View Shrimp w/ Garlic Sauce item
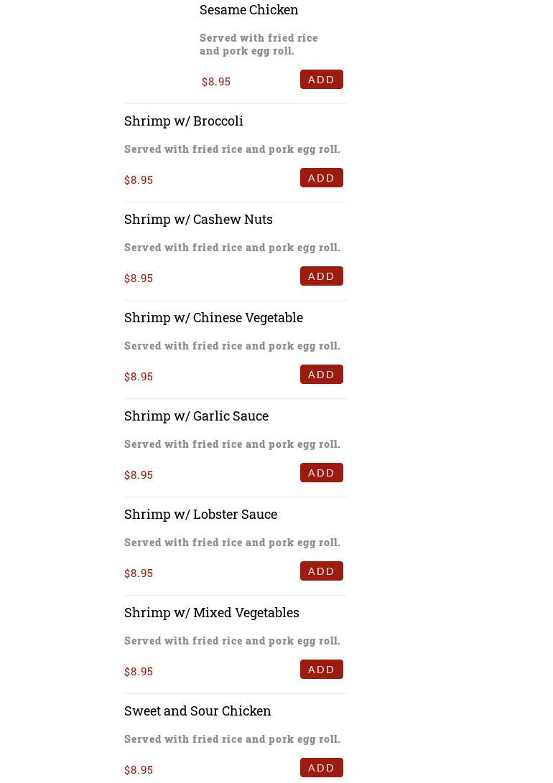This screenshot has height=783, width=553. [196, 416]
